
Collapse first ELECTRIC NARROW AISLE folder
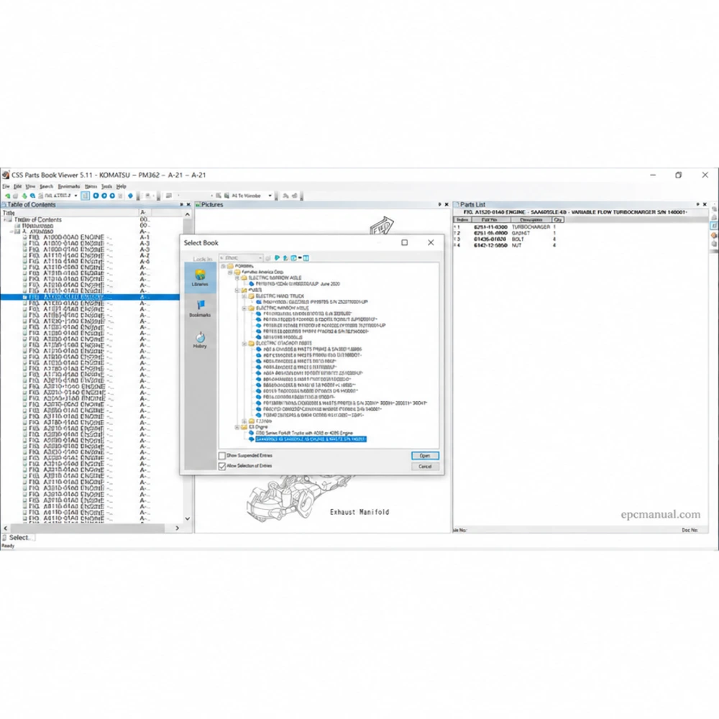pos(237,278)
